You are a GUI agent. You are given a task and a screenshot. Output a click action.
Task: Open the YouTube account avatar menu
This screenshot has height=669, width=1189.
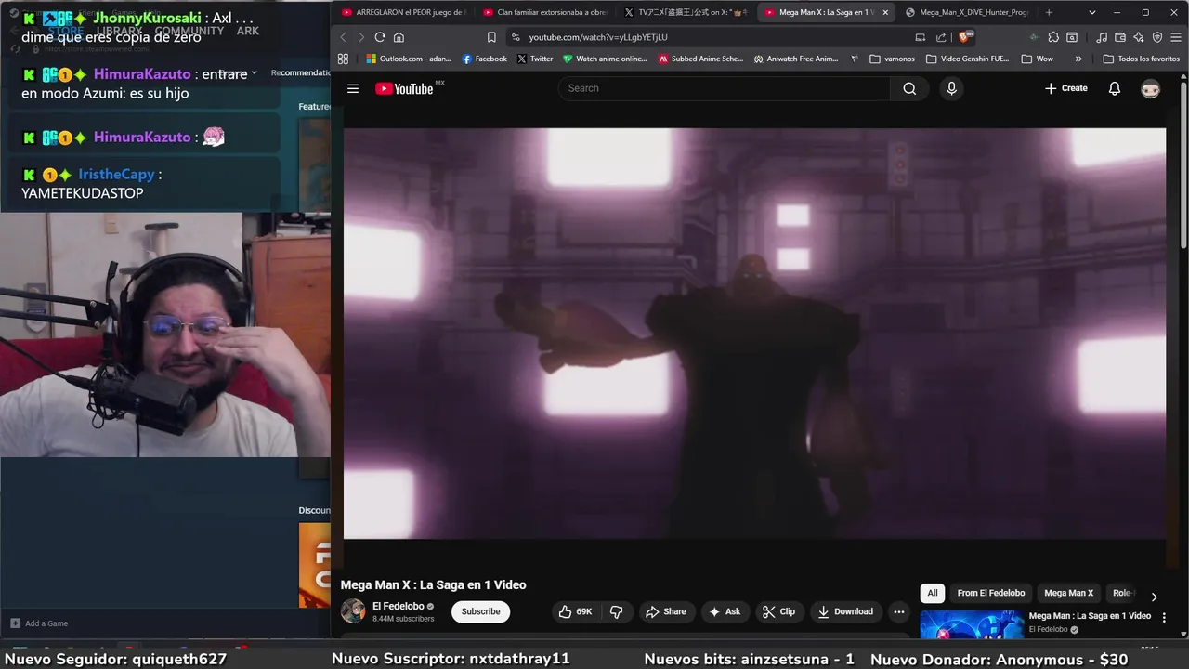(1150, 88)
